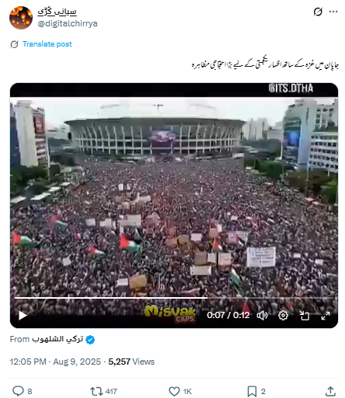Share the post
The width and height of the screenshot is (345, 398).
[330, 391]
